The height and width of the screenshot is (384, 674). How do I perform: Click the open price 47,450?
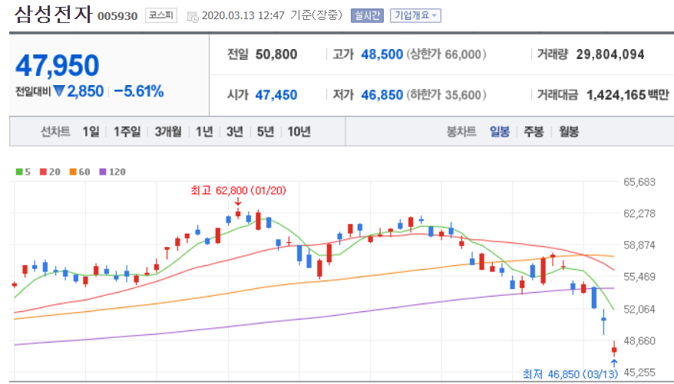[x=276, y=95]
